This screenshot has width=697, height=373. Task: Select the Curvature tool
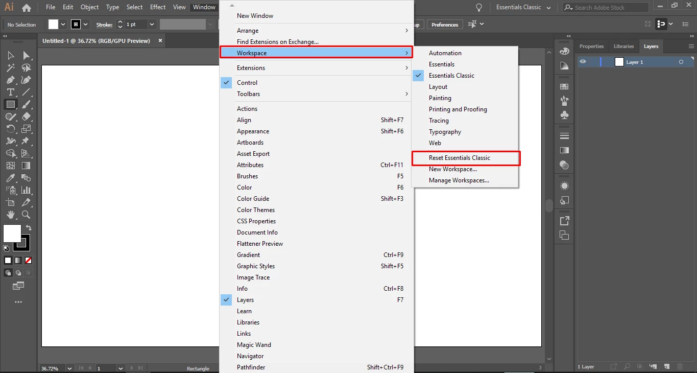tap(26, 80)
